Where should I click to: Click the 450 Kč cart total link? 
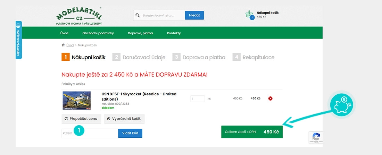click(x=261, y=17)
